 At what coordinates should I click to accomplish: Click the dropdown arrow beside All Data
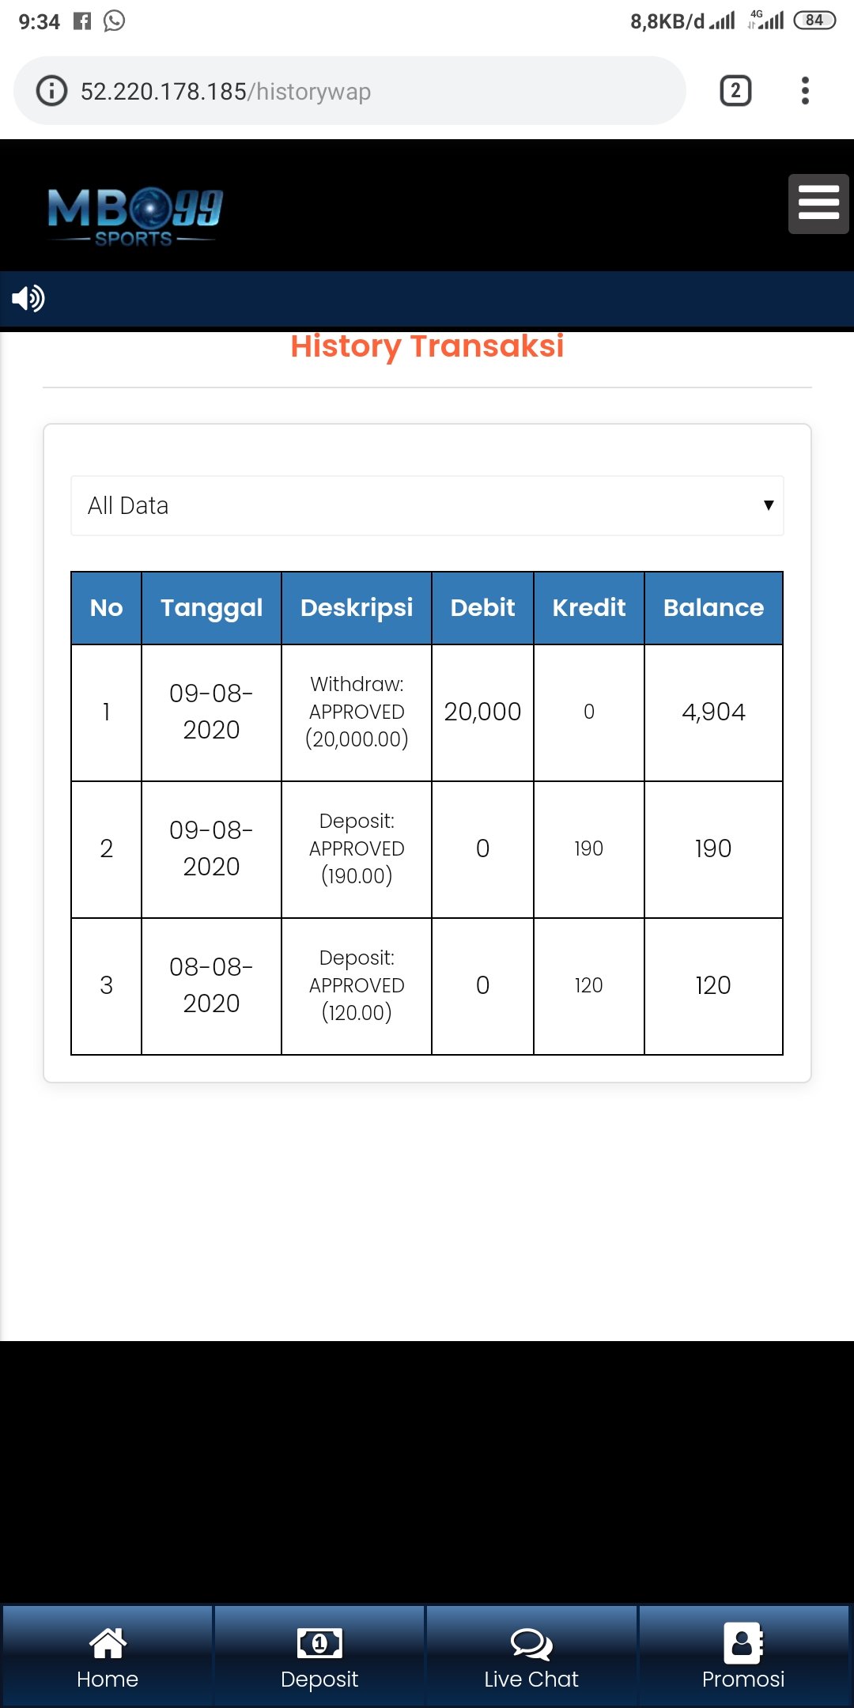click(x=768, y=506)
